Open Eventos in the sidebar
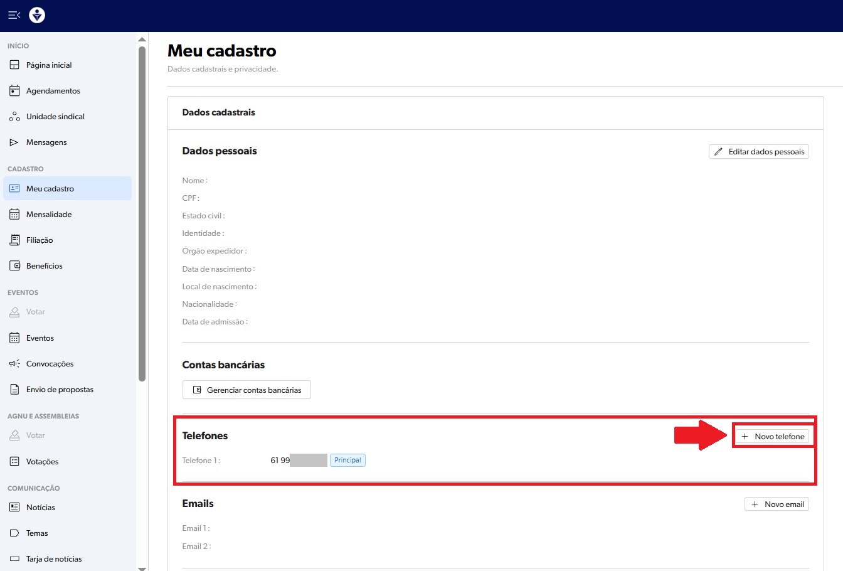 (40, 338)
